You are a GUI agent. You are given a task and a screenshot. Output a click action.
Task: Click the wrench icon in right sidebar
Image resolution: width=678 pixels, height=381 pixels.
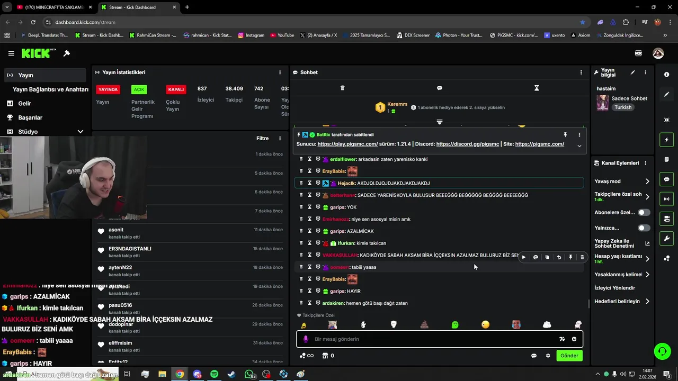[x=666, y=239]
